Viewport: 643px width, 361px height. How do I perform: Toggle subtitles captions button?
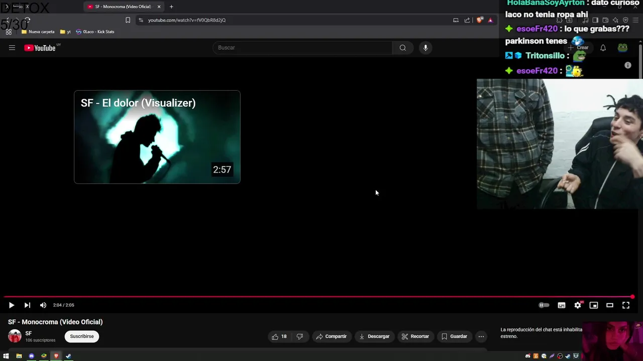[x=562, y=305]
